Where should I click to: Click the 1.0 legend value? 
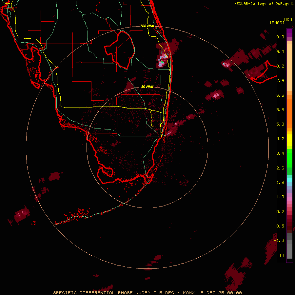(x=280, y=197)
